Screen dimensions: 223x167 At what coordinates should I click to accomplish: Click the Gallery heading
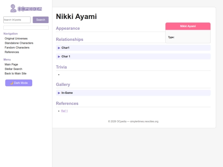click(63, 85)
